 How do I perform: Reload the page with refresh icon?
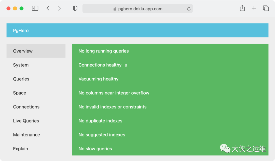[189, 9]
